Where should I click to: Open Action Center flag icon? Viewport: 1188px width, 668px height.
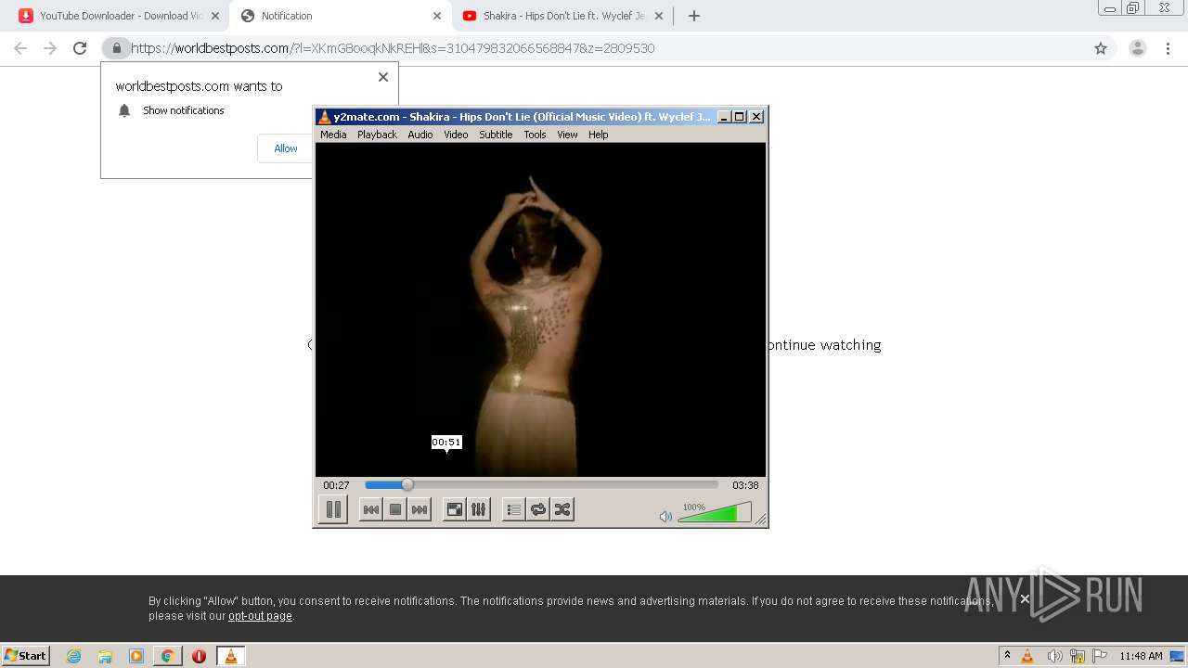(x=1101, y=656)
